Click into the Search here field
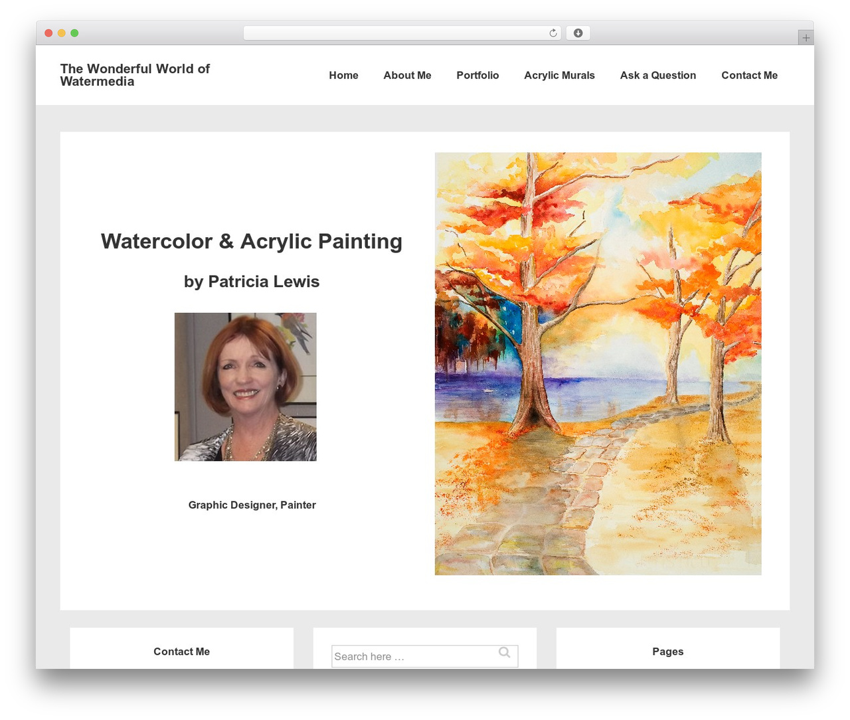Image resolution: width=850 pixels, height=720 pixels. (424, 656)
